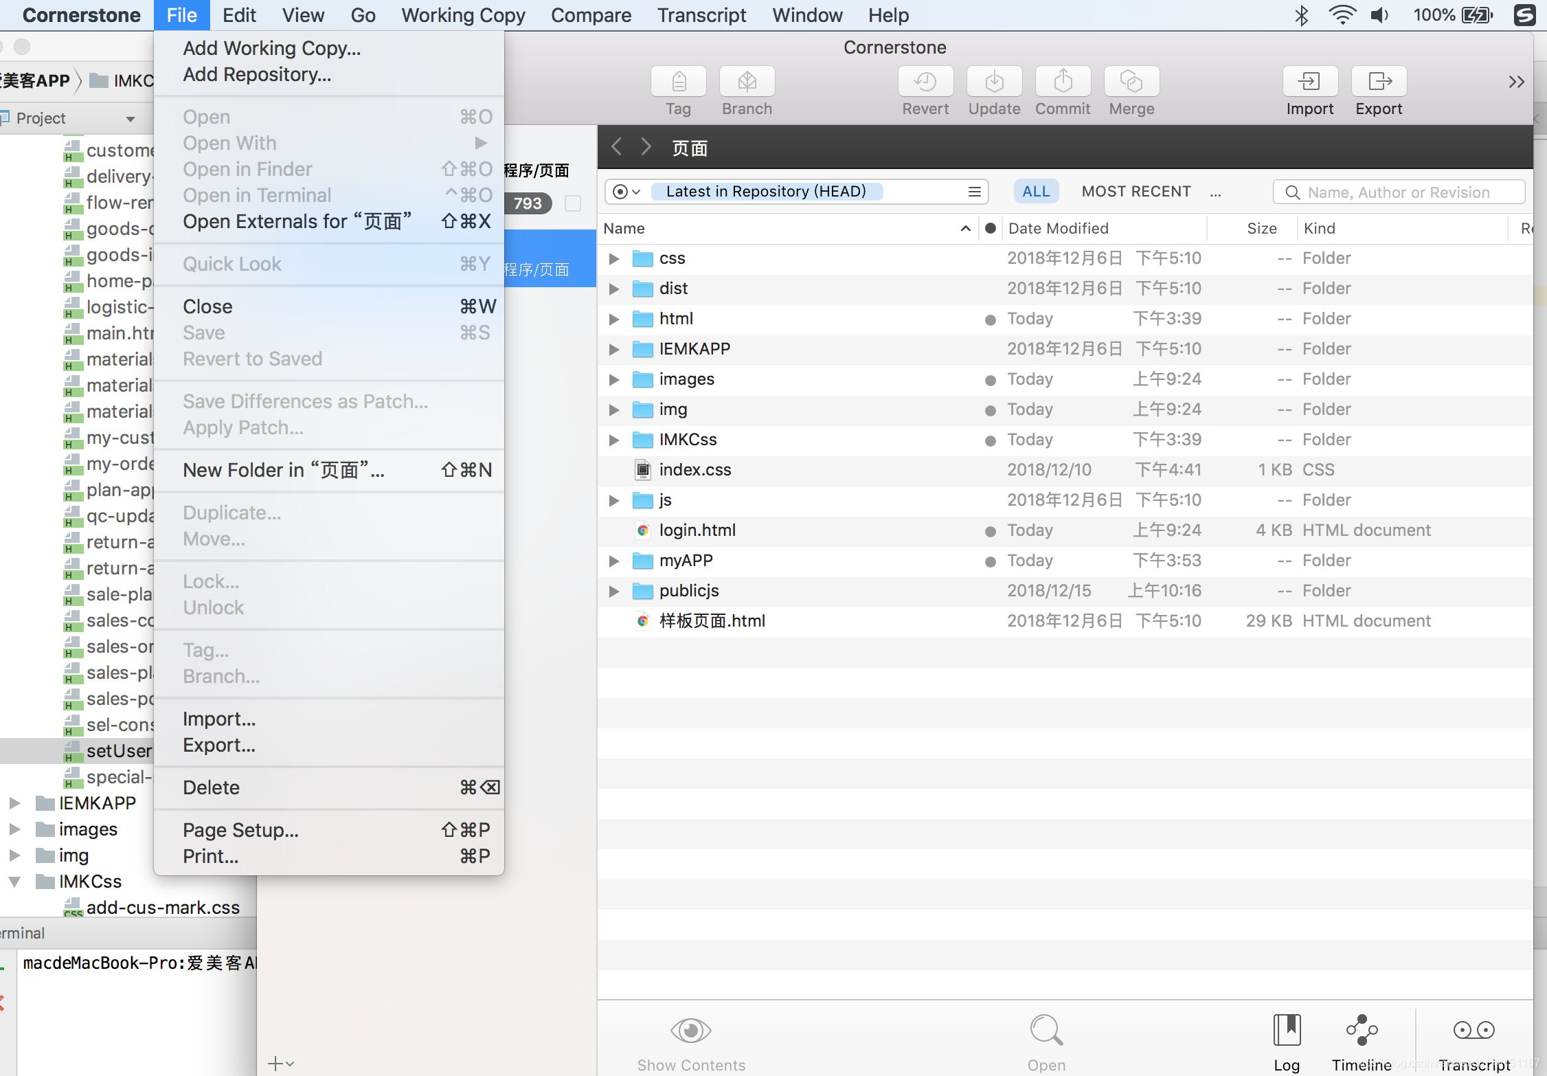
Task: Expand the html folder in repository
Action: (x=613, y=317)
